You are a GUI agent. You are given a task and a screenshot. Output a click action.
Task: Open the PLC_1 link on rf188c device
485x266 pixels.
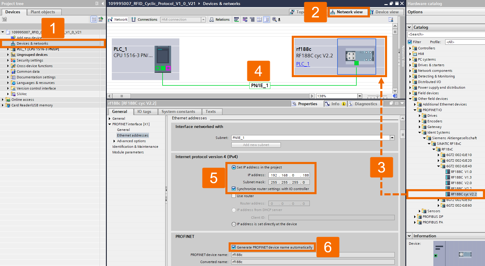pos(303,64)
